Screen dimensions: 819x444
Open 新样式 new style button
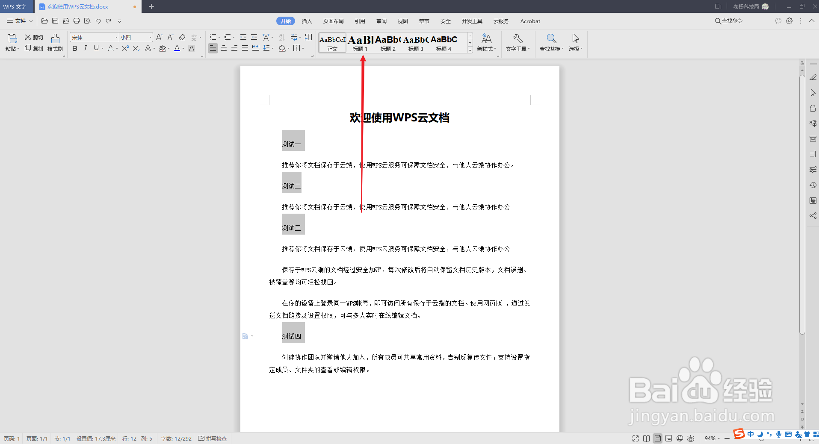pyautogui.click(x=487, y=43)
